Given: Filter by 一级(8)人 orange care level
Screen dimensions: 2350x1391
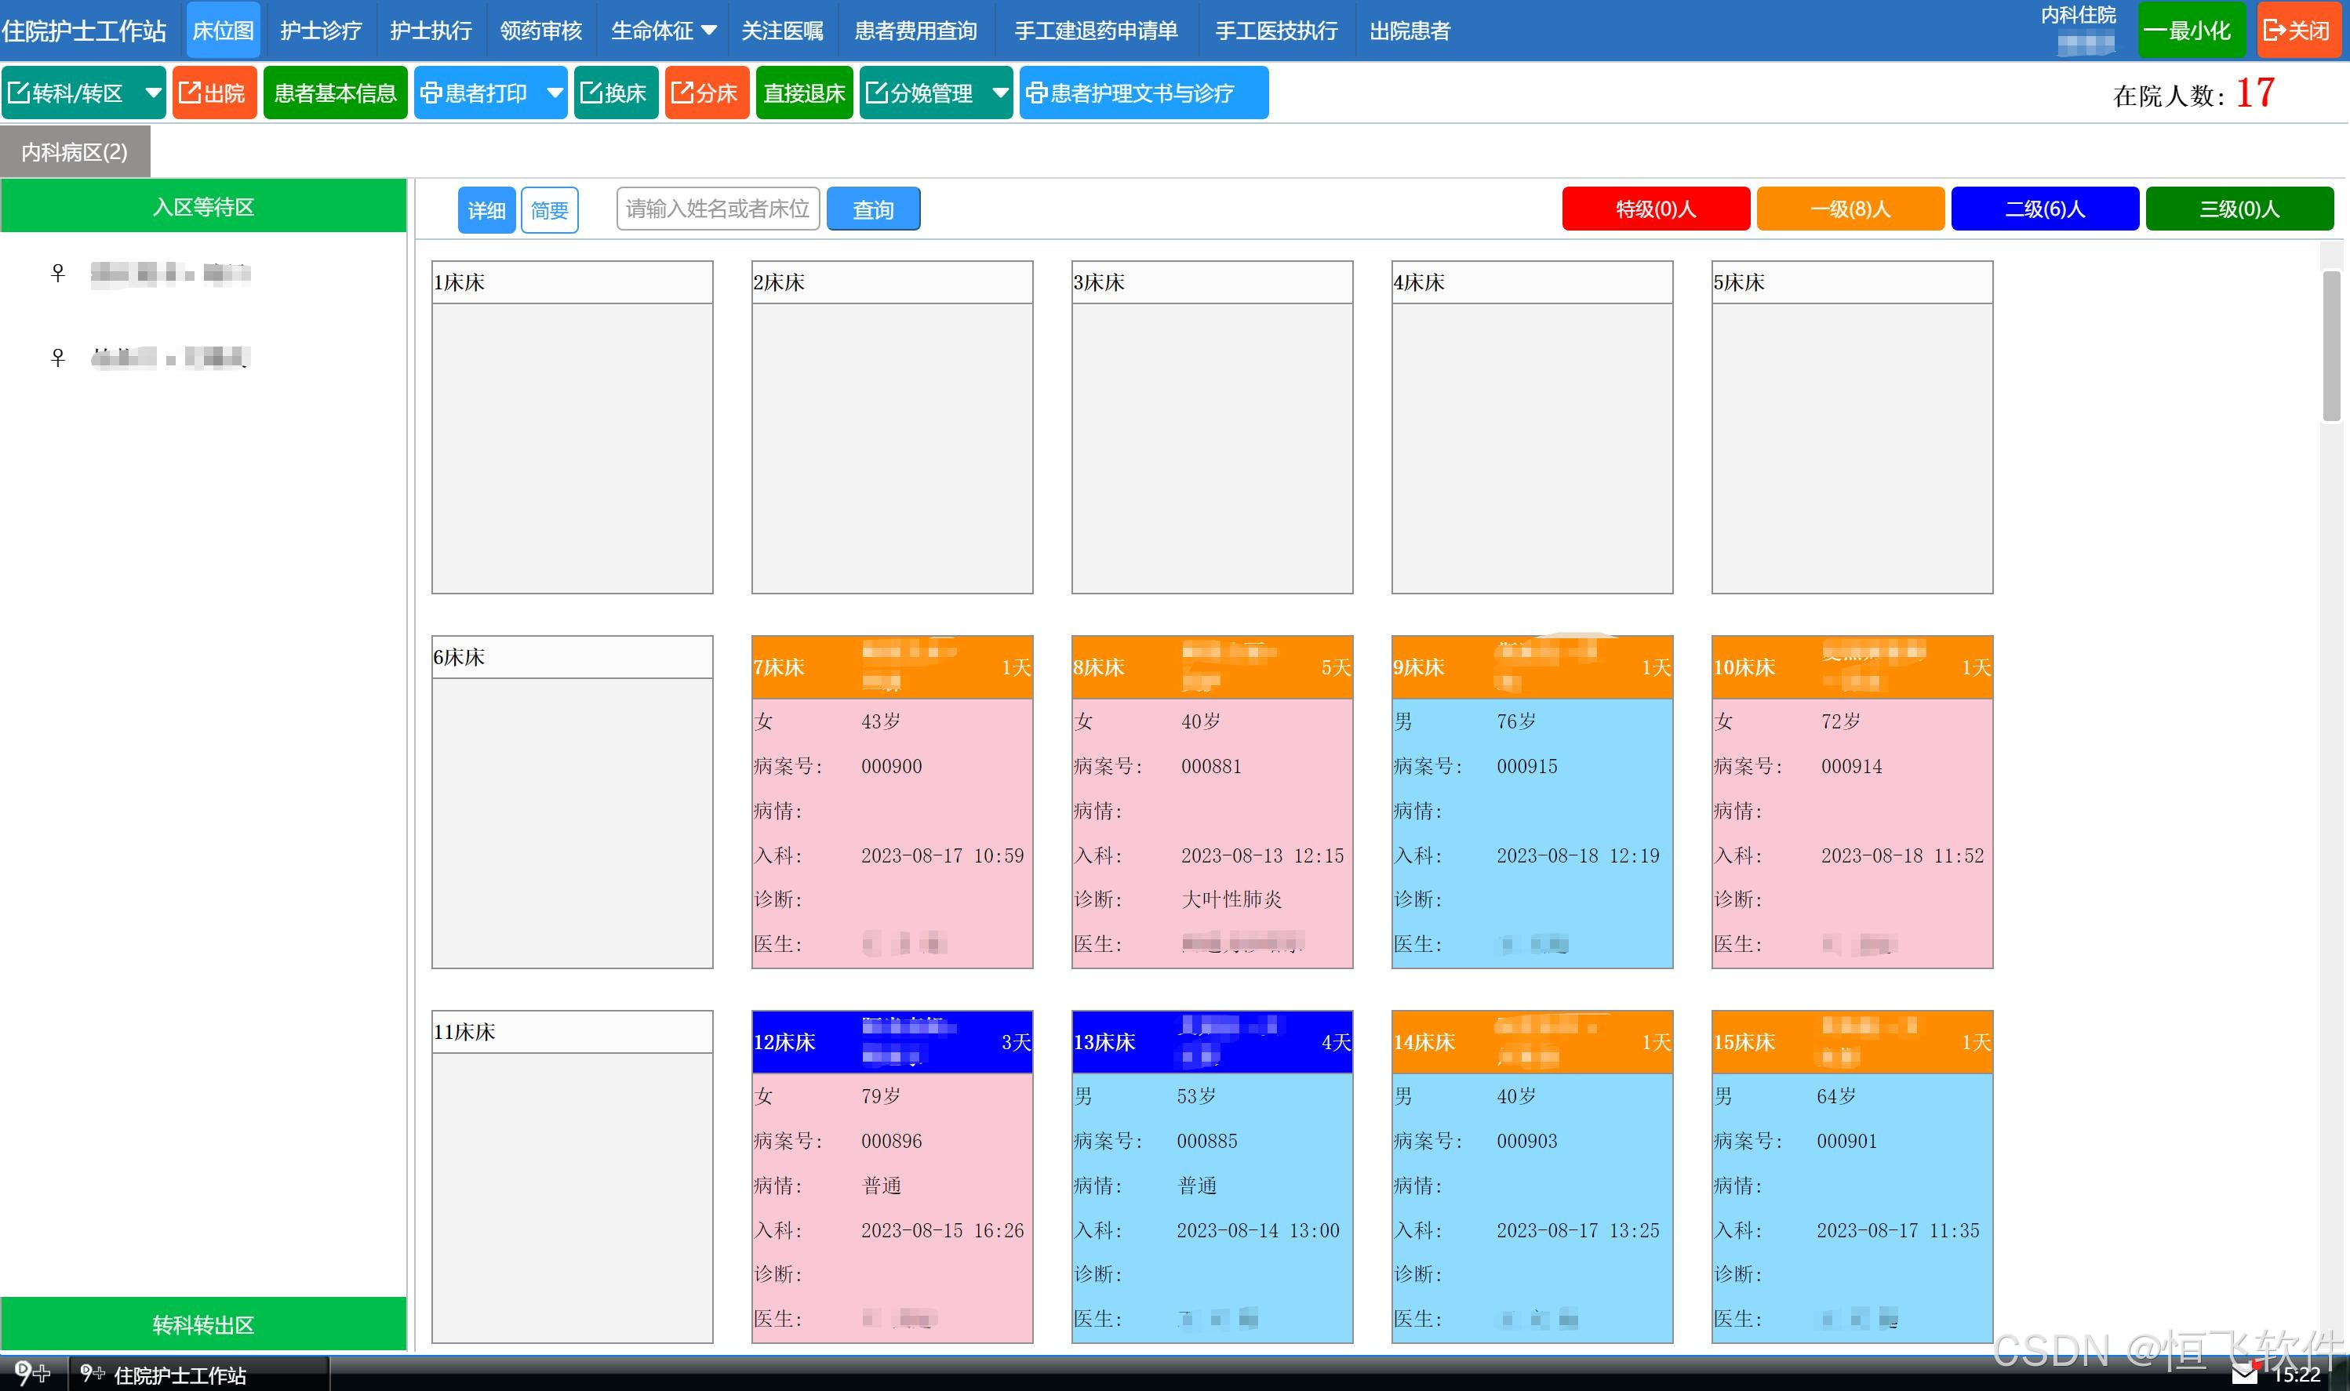Looking at the screenshot, I should pyautogui.click(x=1850, y=208).
